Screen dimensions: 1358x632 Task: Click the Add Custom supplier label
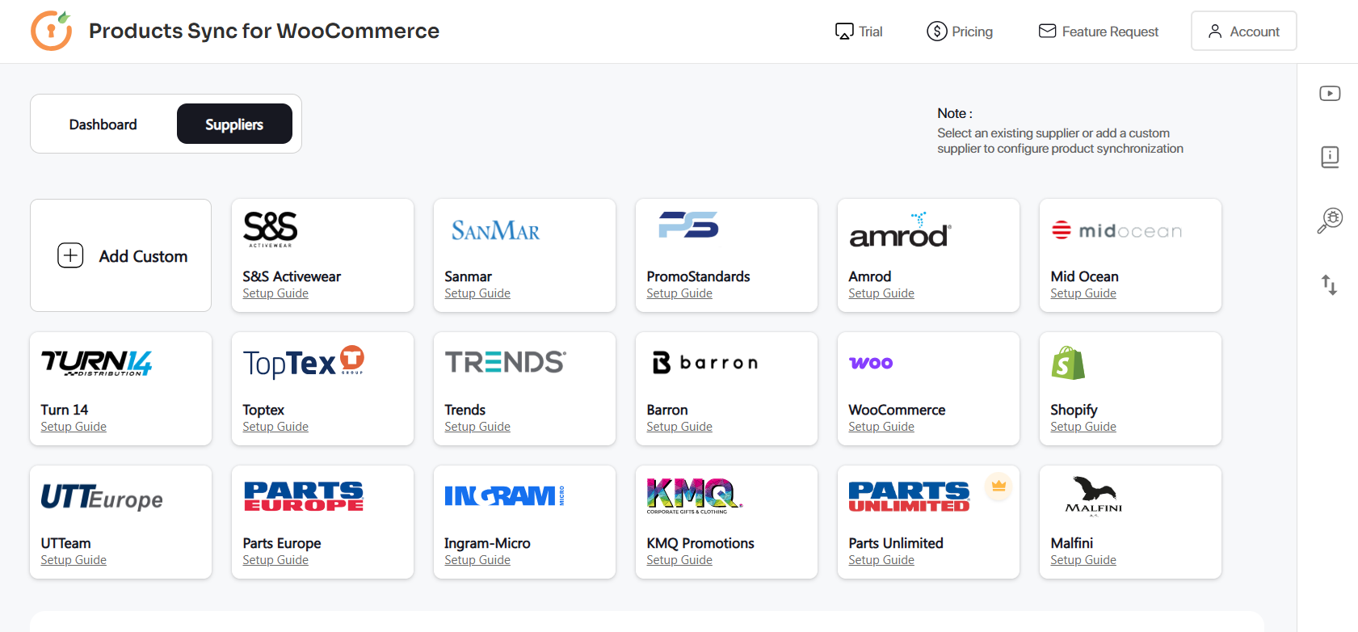tap(143, 256)
